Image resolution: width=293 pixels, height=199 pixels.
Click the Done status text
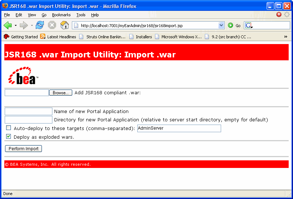[8, 194]
